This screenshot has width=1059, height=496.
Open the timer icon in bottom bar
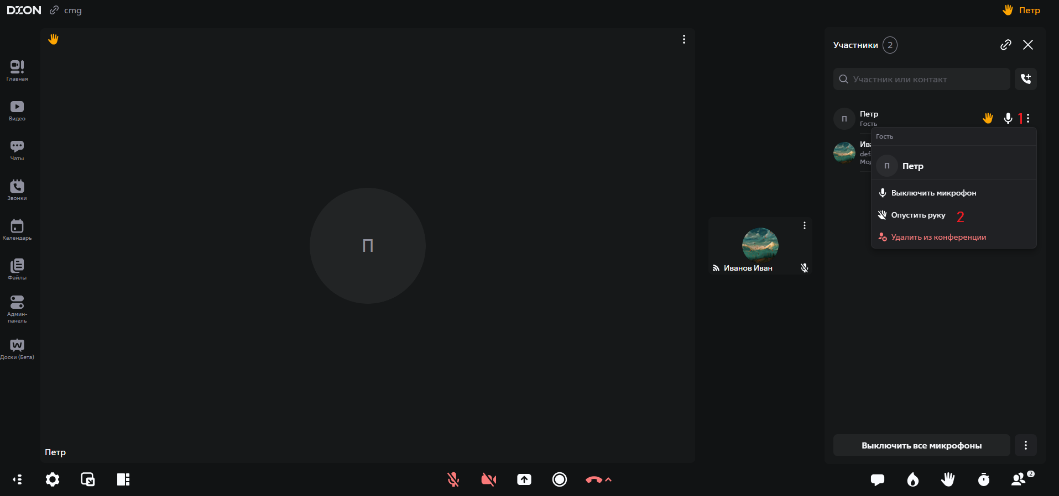[984, 479]
